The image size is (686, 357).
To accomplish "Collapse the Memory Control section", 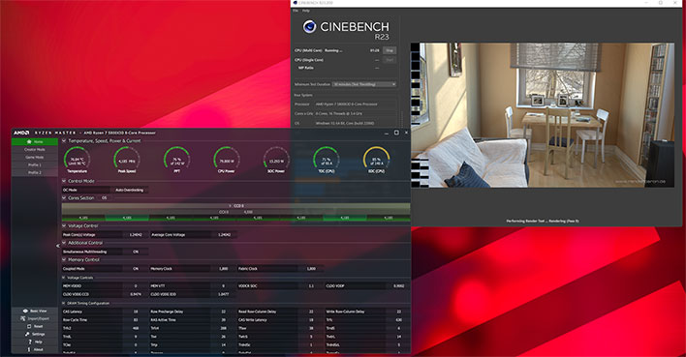I will [64, 259].
